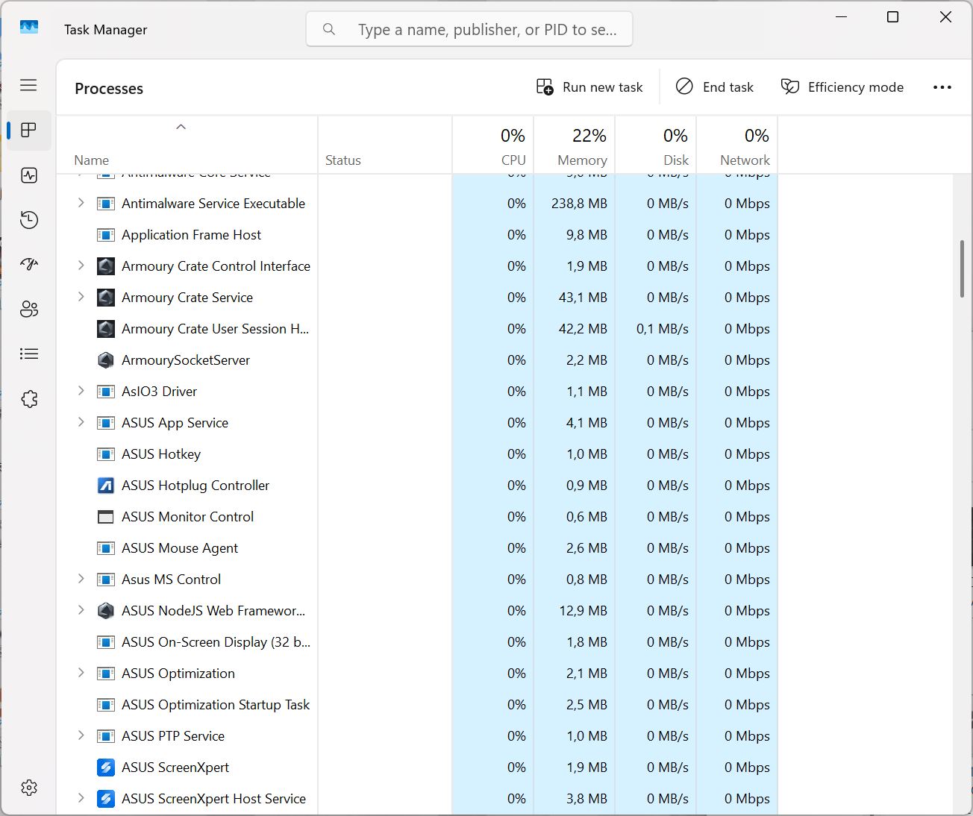The width and height of the screenshot is (973, 816).
Task: Click Run new task button
Action: tap(589, 87)
